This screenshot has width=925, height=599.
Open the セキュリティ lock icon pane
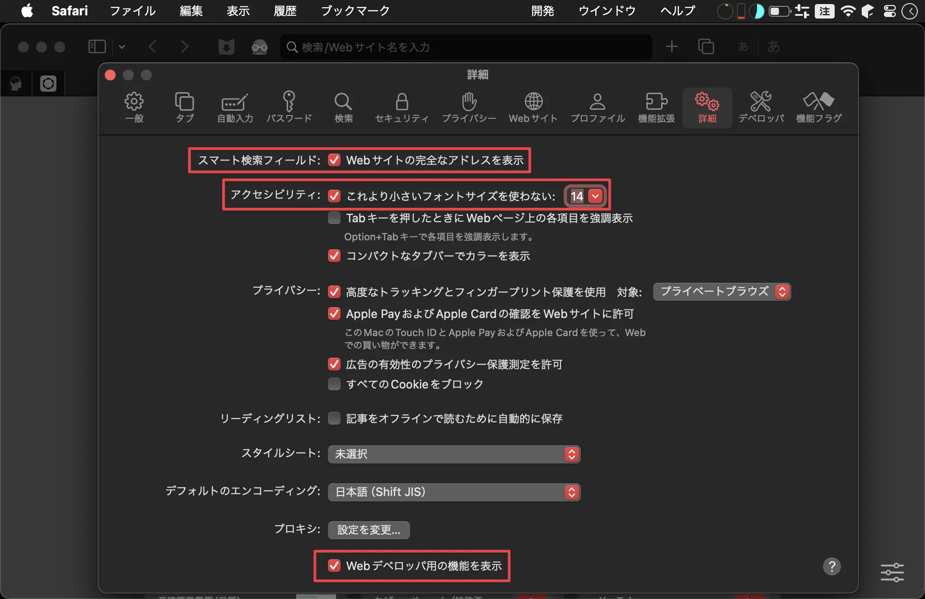pos(402,108)
